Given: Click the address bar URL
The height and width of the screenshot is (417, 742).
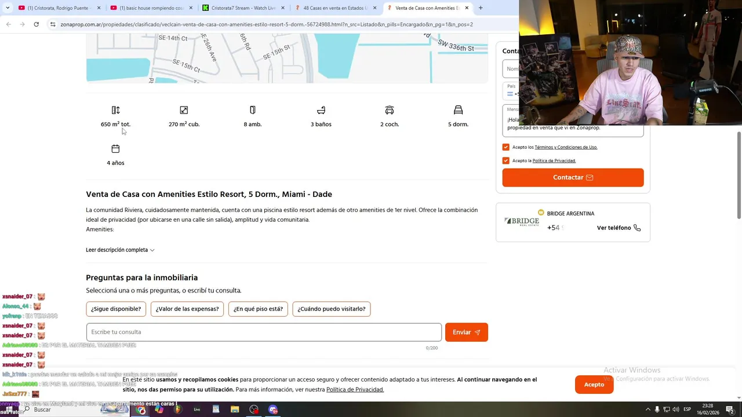Looking at the screenshot, I should coord(267,24).
